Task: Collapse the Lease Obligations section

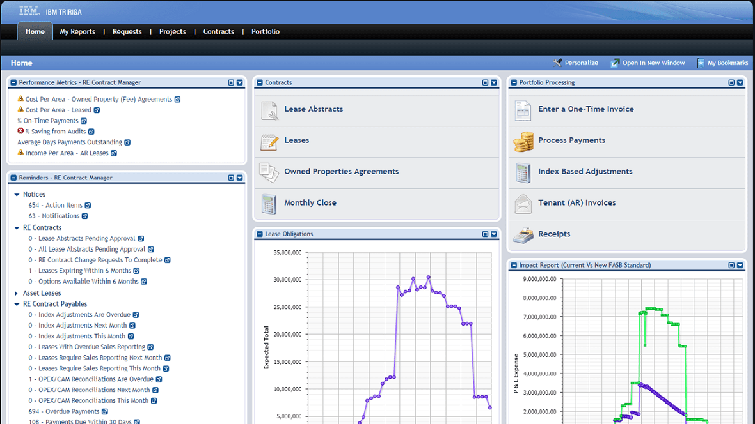Action: coord(260,234)
